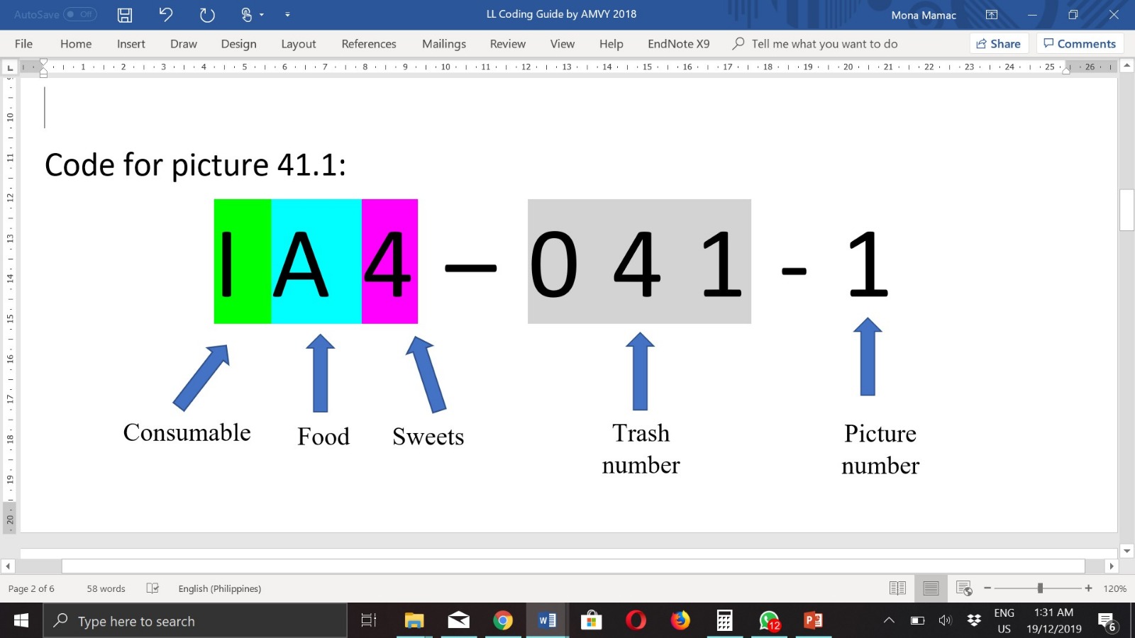Viewport: 1135px width, 638px height.
Task: Click the zoom out minus button
Action: 987,588
